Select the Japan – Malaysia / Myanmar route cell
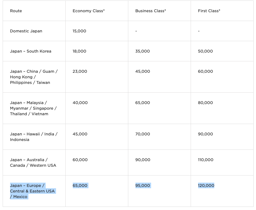The height and width of the screenshot is (210, 256). 33,108
